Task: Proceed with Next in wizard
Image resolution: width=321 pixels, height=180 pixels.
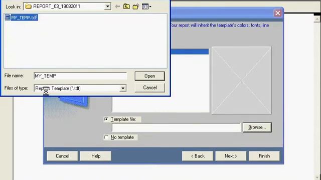Action: 231,156
